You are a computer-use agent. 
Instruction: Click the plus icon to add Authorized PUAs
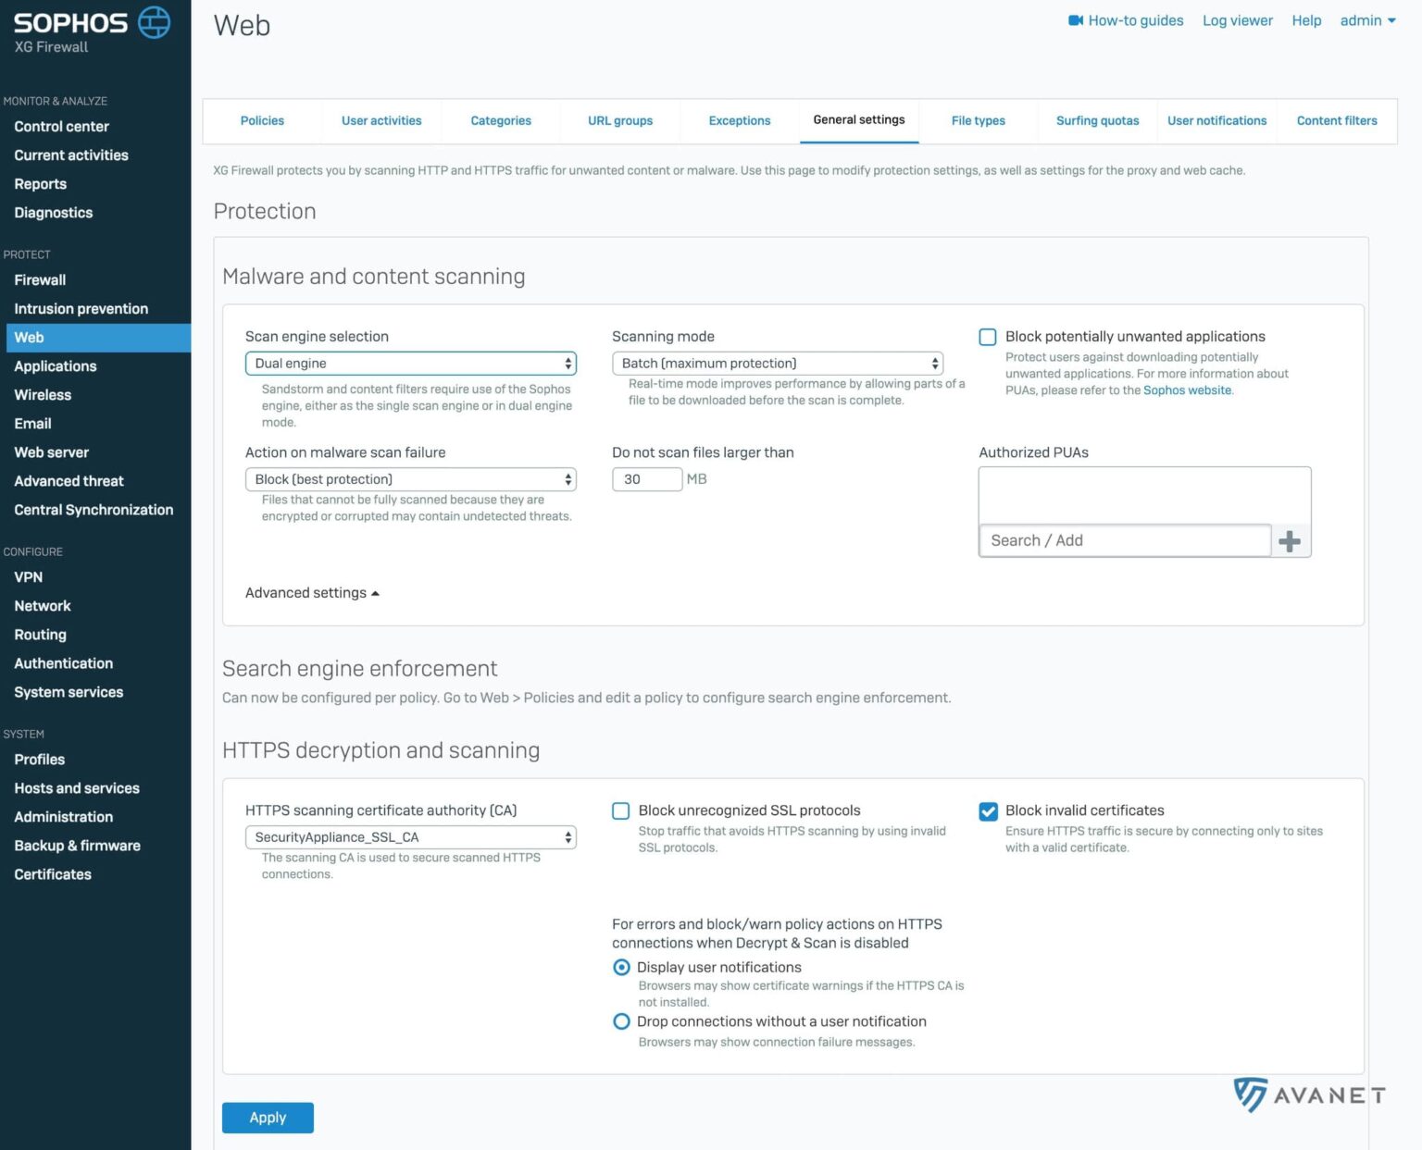coord(1290,540)
